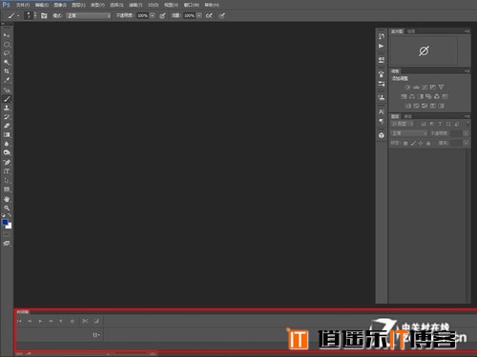The width and height of the screenshot is (477, 357).
Task: Pick the Hand tool
Action: [x=7, y=199]
